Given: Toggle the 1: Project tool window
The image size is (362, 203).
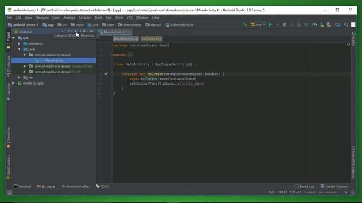Looking at the screenshot, I should [8, 41].
